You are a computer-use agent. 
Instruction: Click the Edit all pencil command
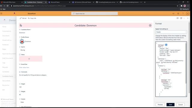[x=23, y=18]
